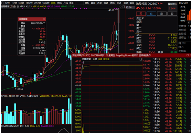The height and width of the screenshot is (134, 192).
Task: Click the square icon at top-left corner
Action: point(2,3)
